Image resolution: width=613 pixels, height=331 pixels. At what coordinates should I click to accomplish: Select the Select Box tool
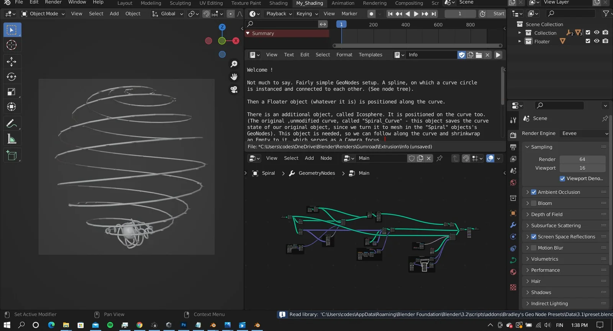pos(12,30)
